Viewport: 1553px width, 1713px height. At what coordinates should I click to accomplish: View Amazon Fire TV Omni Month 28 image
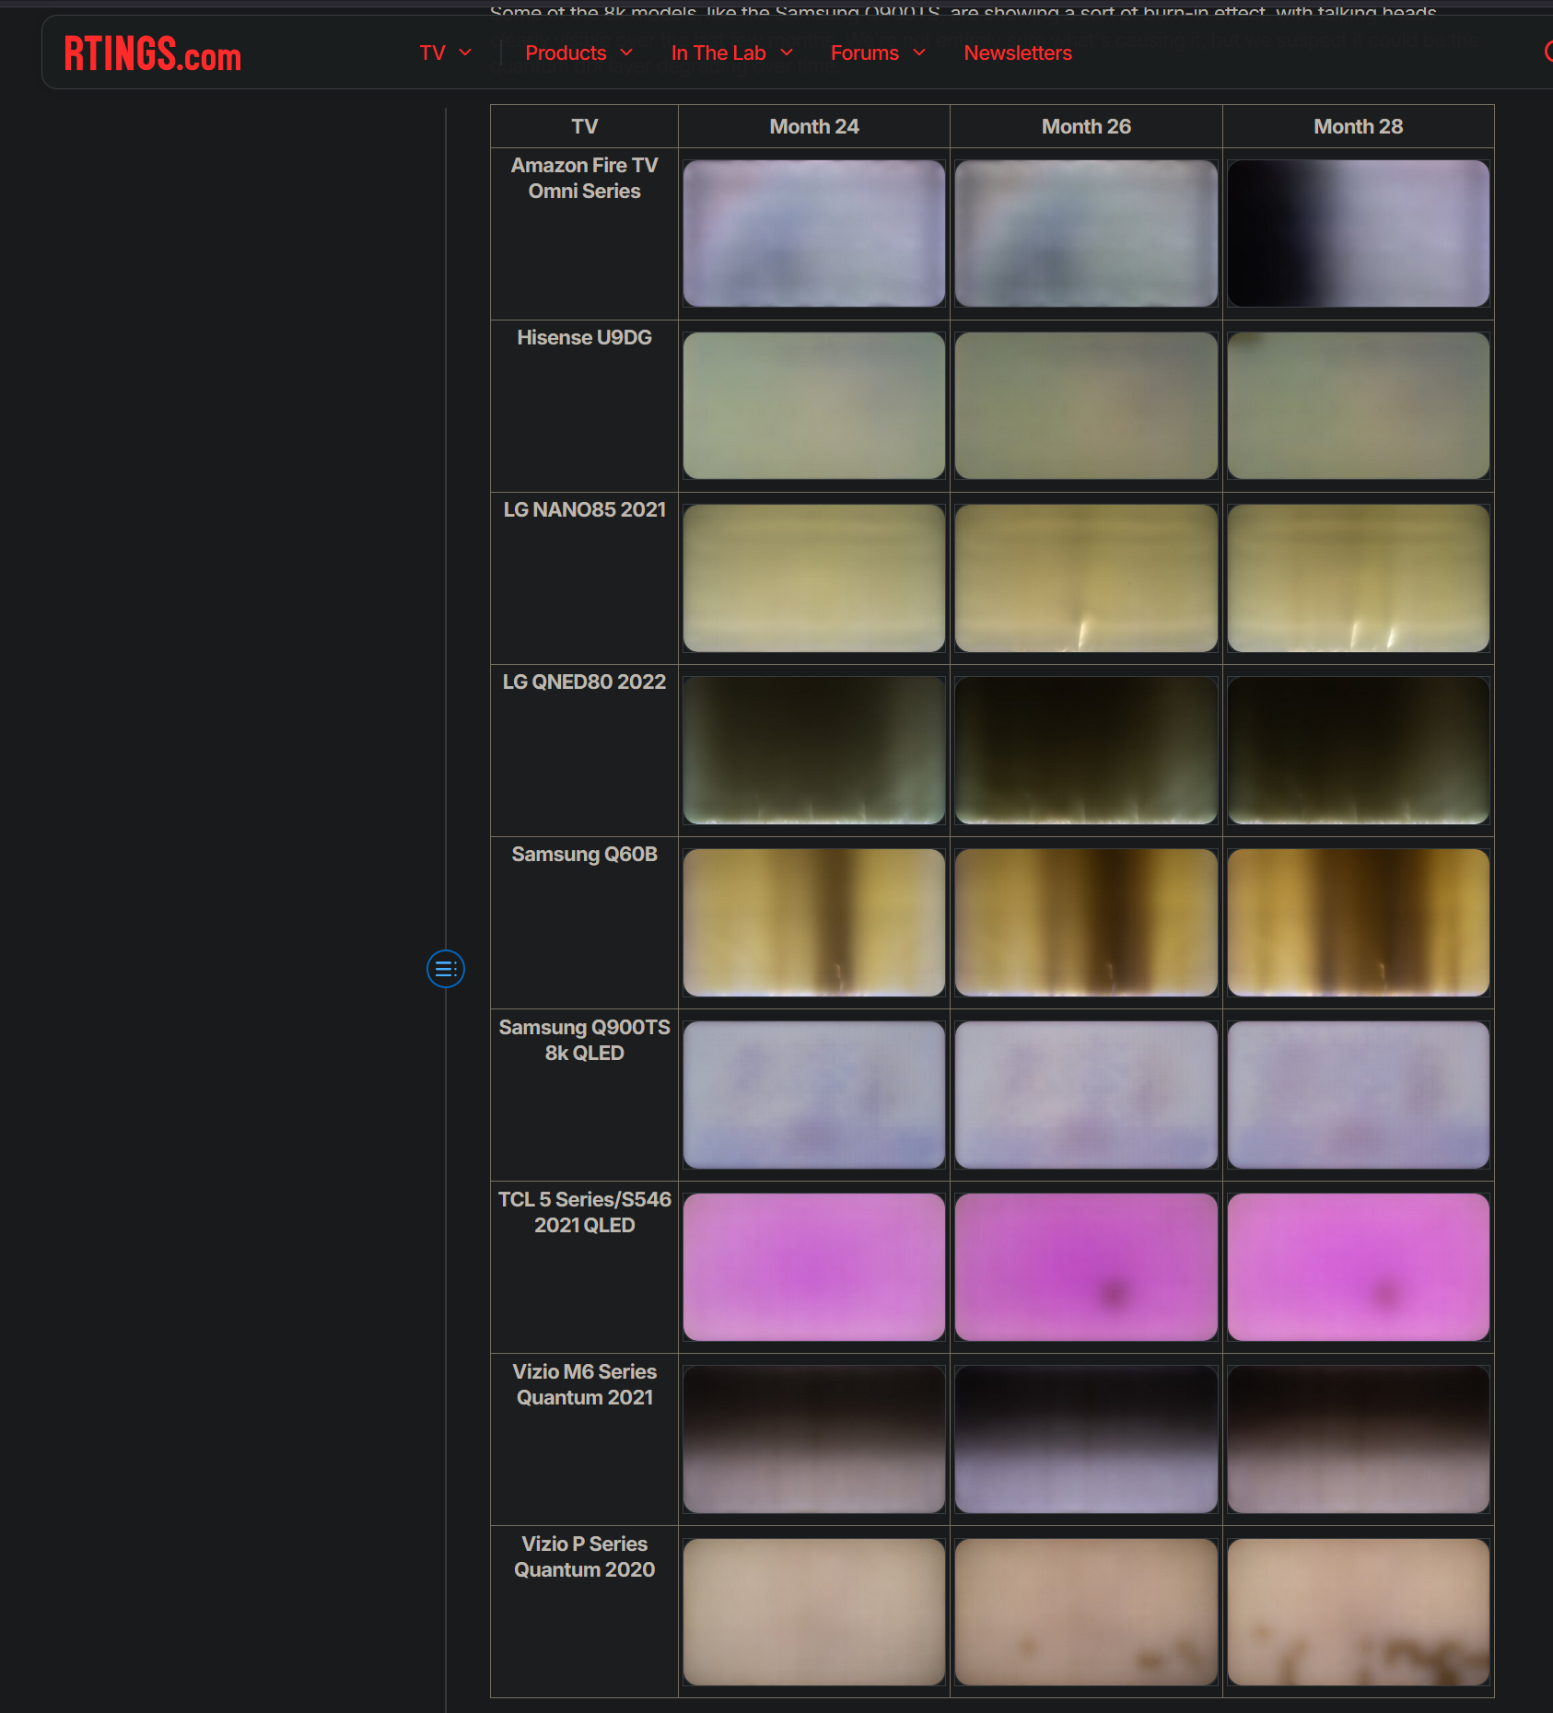click(x=1358, y=232)
